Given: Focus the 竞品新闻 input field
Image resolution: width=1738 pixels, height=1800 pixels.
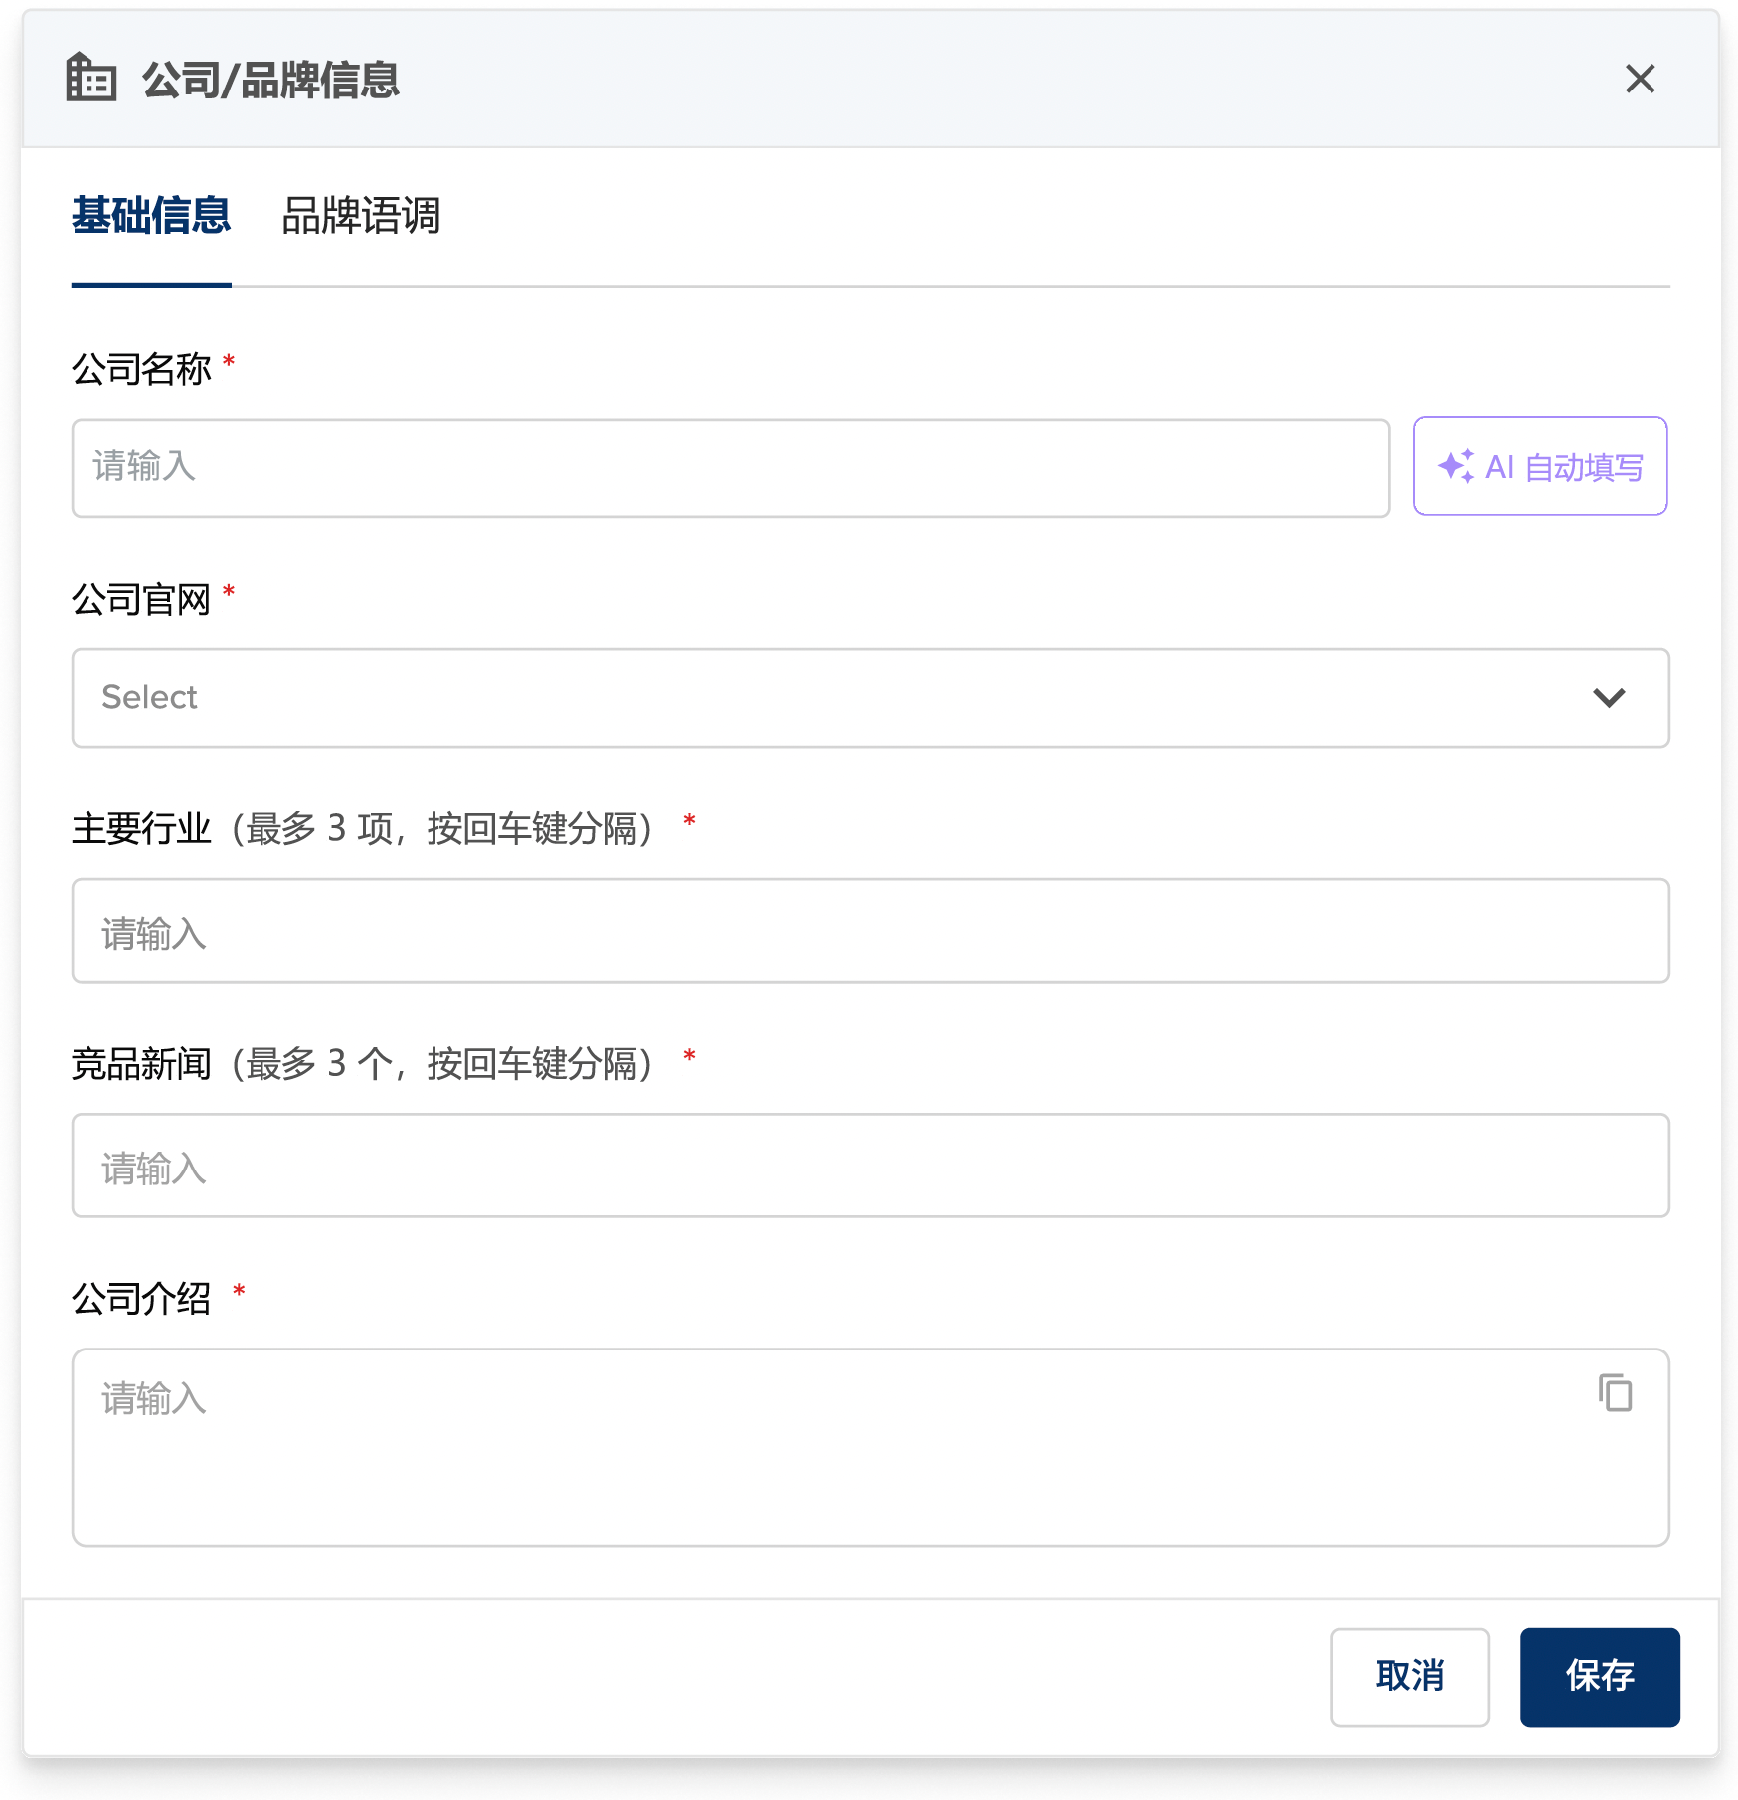Looking at the screenshot, I should coord(870,1166).
